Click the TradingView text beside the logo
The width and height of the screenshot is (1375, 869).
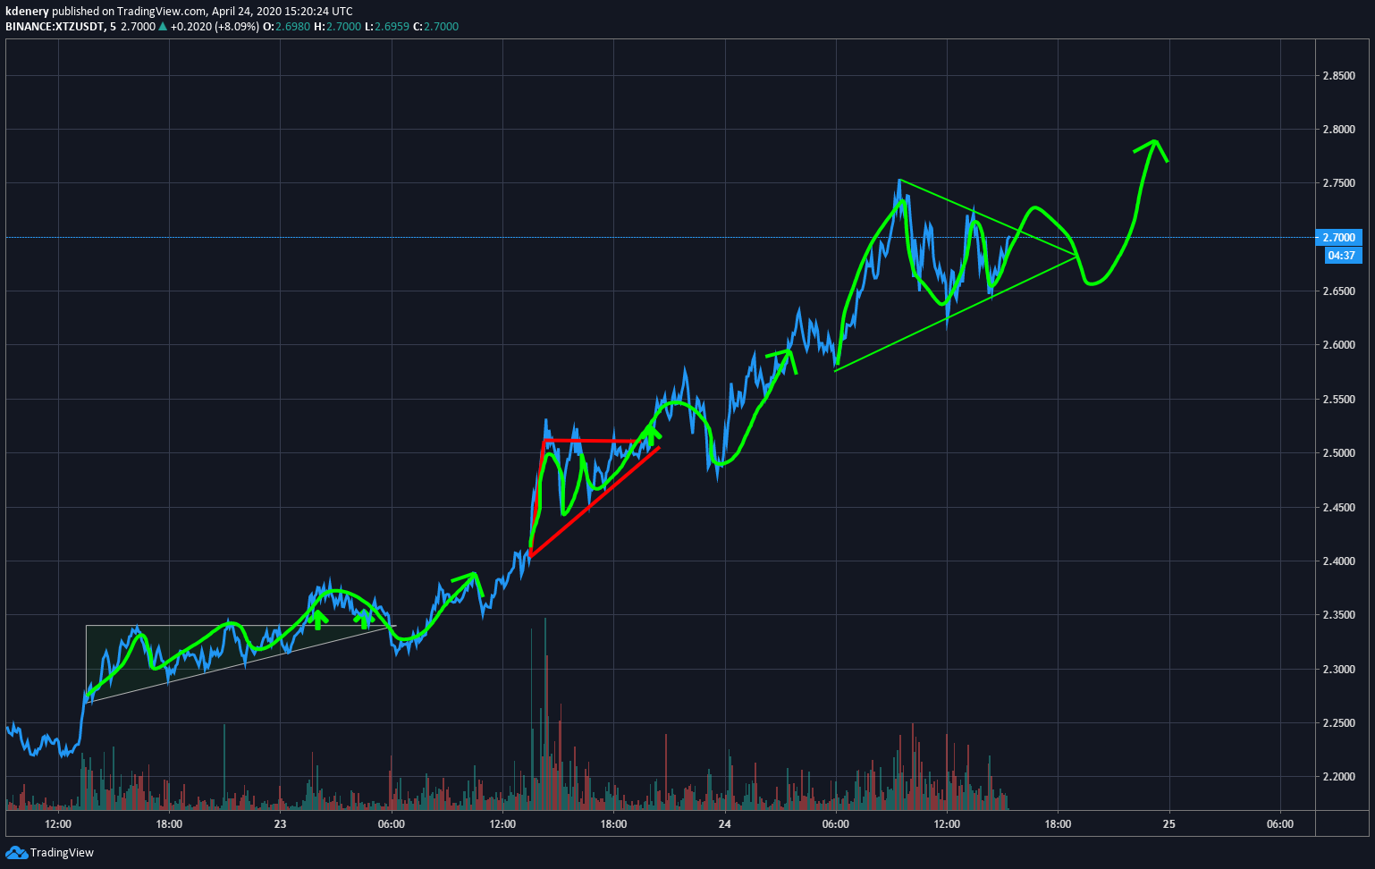[62, 853]
